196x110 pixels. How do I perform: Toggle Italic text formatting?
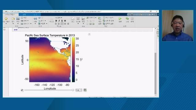(59, 21)
